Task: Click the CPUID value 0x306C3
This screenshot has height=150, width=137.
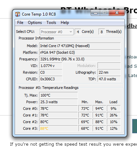Action: pos(51,79)
